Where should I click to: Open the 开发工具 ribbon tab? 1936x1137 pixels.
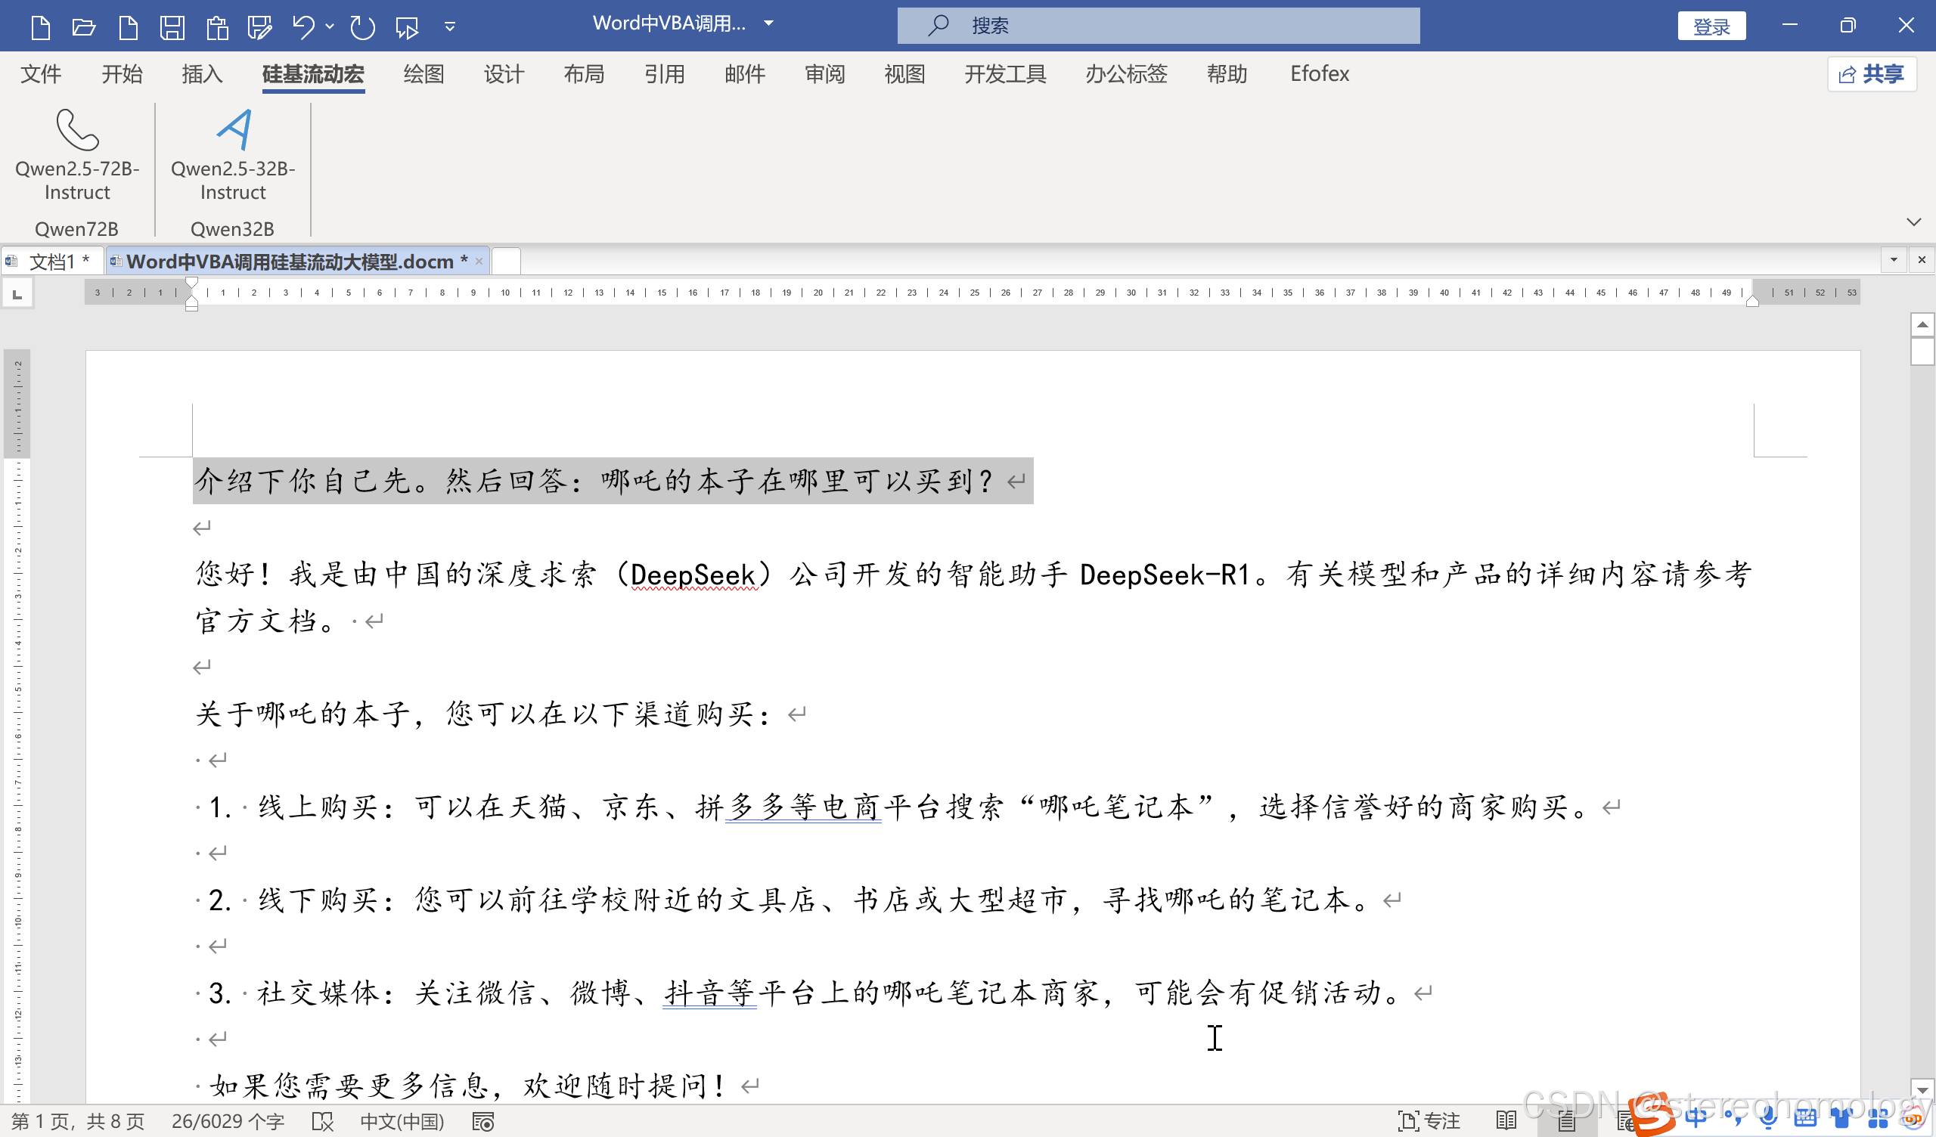[1005, 74]
